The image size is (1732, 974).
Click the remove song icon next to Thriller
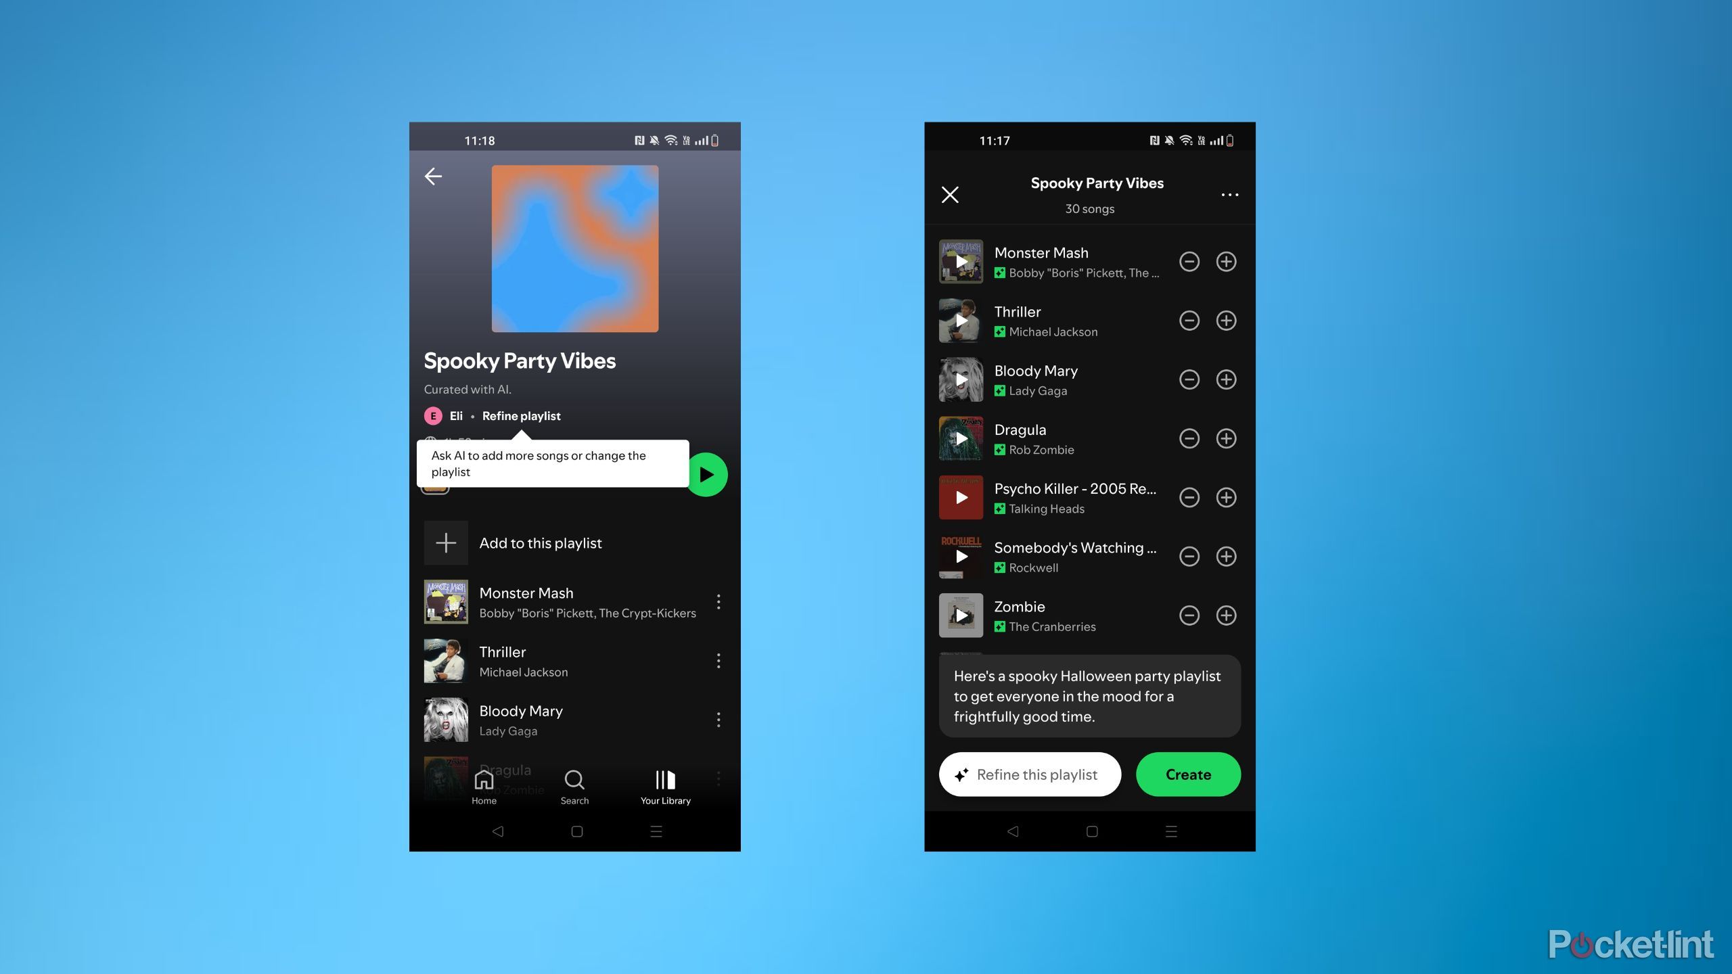coord(1188,320)
